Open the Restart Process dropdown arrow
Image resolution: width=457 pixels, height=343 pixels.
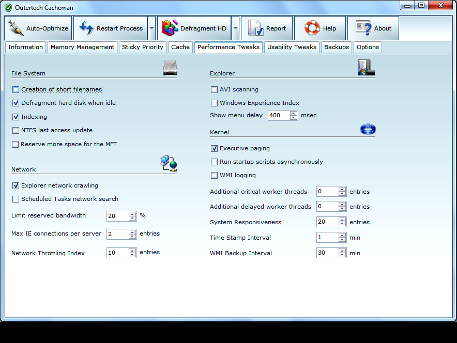point(151,28)
